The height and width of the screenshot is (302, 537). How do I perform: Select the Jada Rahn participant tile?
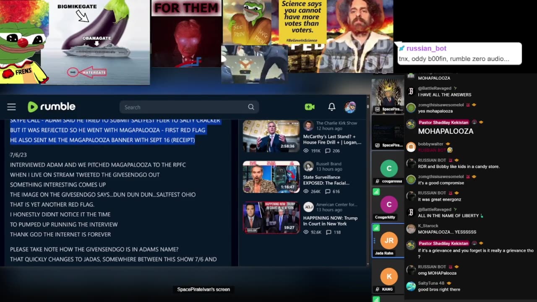[x=388, y=240]
